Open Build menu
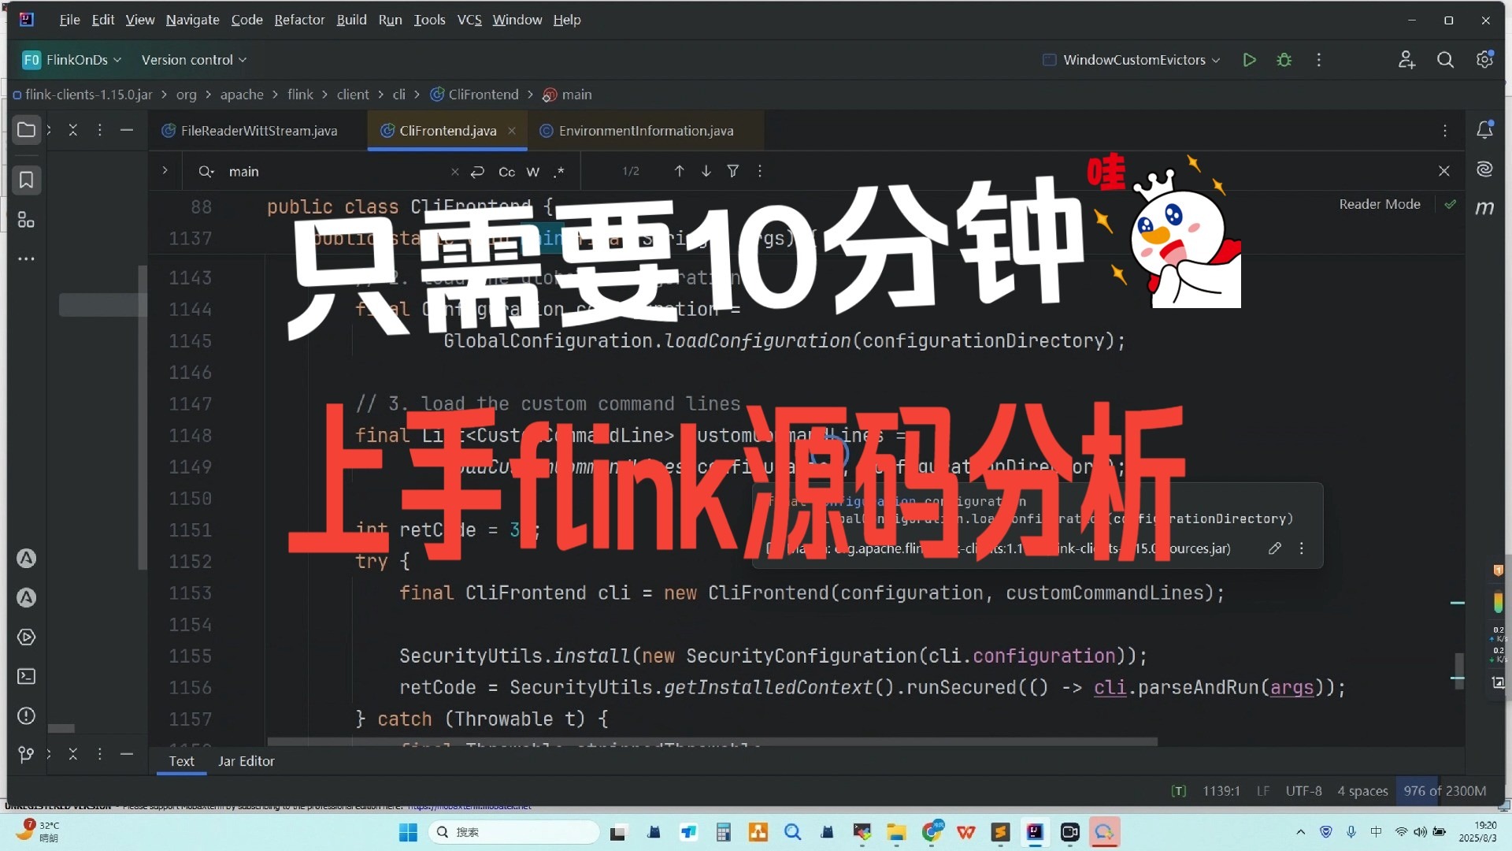This screenshot has width=1512, height=851. [351, 20]
